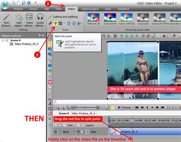Switch to the Editor ribbon tab
181x142 pixels.
pyautogui.click(x=71, y=9)
